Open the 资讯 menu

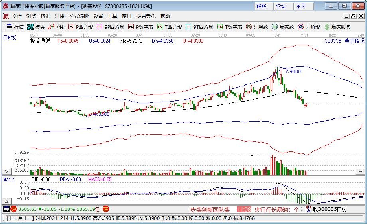tap(45, 16)
